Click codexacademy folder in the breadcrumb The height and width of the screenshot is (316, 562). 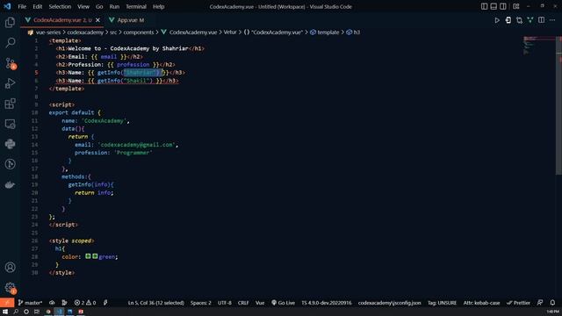pyautogui.click(x=85, y=32)
